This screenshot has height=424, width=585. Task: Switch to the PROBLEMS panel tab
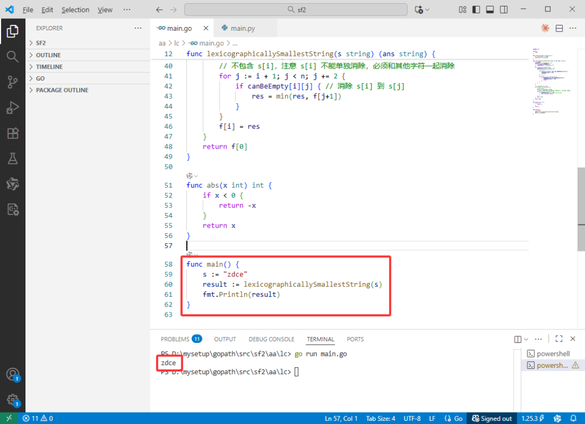[x=181, y=339]
